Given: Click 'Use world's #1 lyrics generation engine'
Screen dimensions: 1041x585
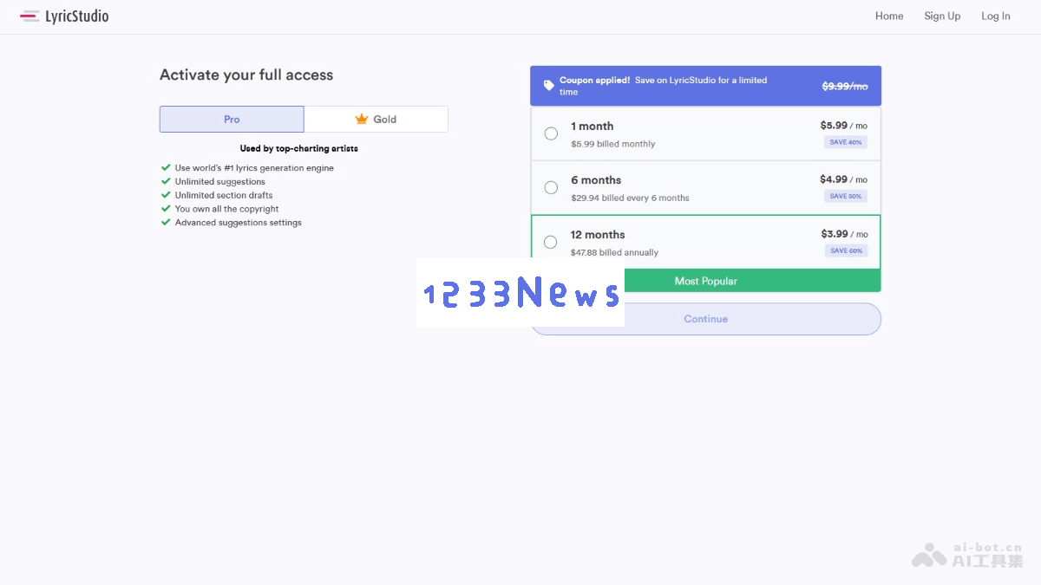Looking at the screenshot, I should [x=254, y=168].
